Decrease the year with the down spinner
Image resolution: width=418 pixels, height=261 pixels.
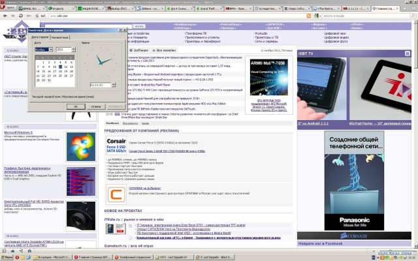(x=74, y=51)
